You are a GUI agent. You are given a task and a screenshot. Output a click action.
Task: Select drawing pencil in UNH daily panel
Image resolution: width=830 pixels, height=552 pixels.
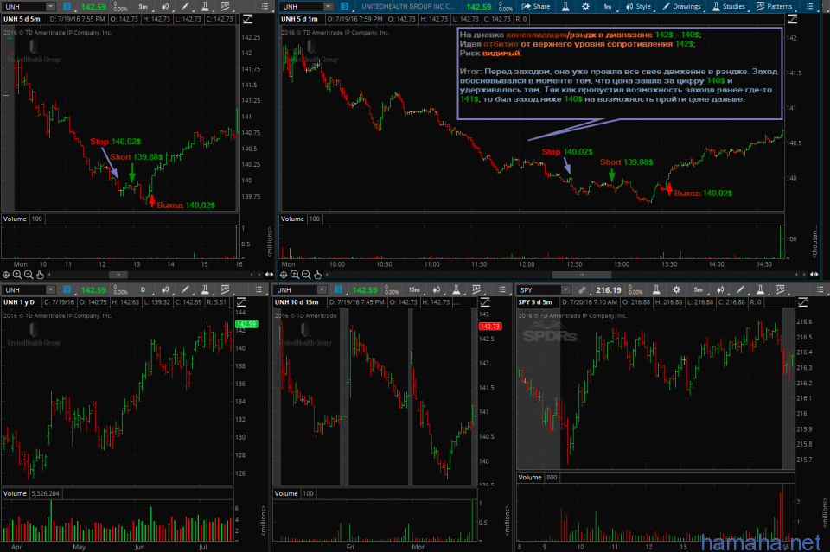185,289
